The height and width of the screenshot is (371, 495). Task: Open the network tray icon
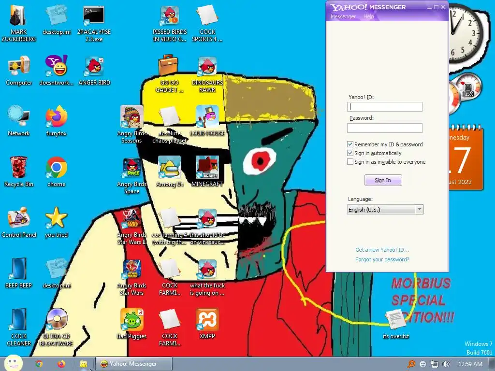click(x=435, y=364)
